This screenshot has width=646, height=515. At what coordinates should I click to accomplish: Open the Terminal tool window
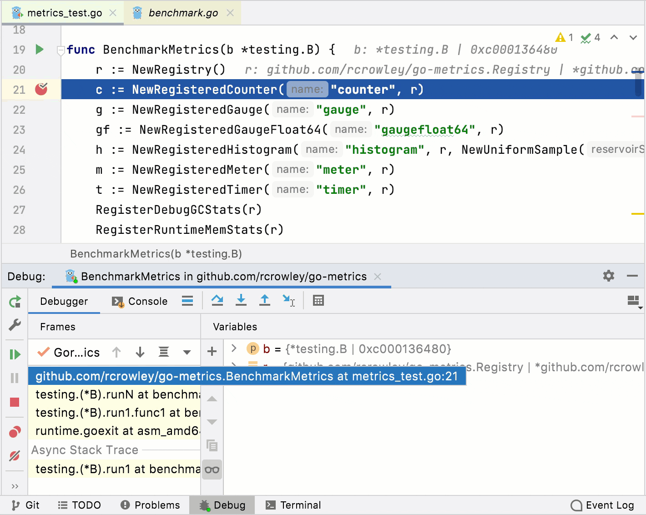point(293,505)
